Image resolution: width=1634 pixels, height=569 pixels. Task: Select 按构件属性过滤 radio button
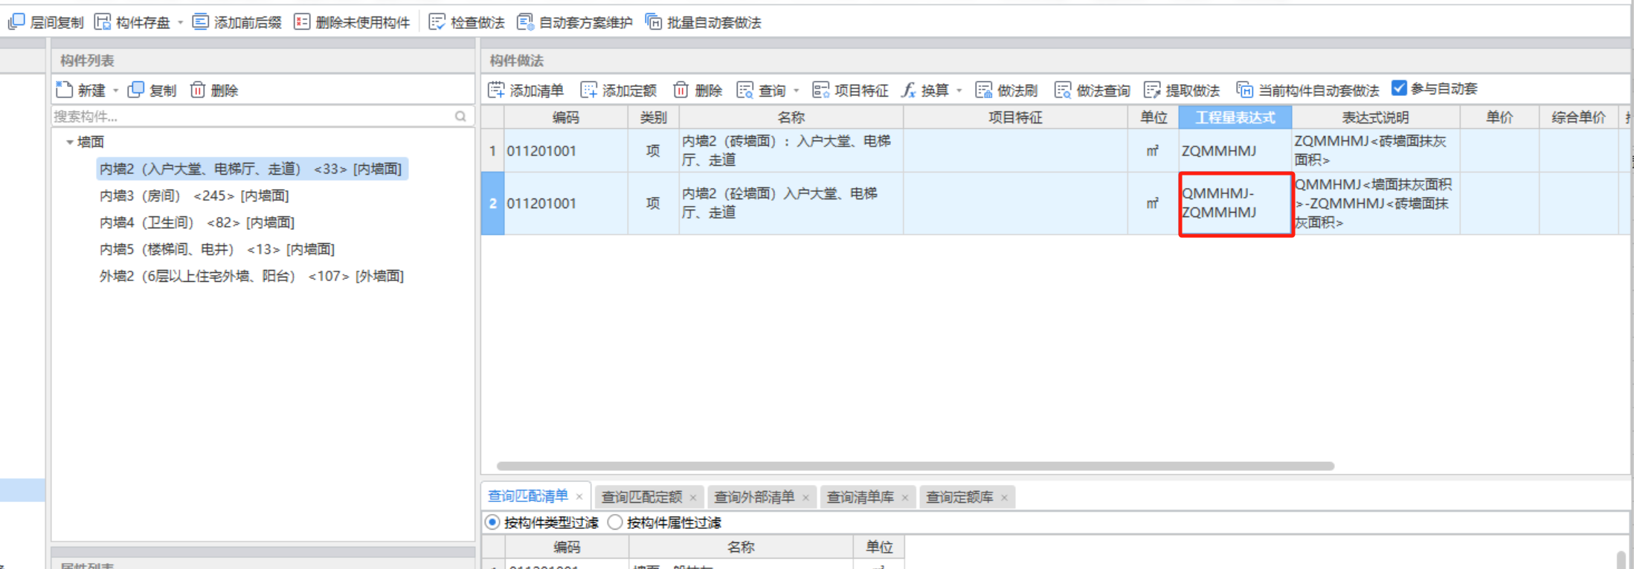pos(615,522)
